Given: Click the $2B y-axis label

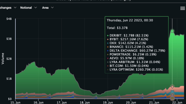Looking at the screenshot, I should click(9, 59).
